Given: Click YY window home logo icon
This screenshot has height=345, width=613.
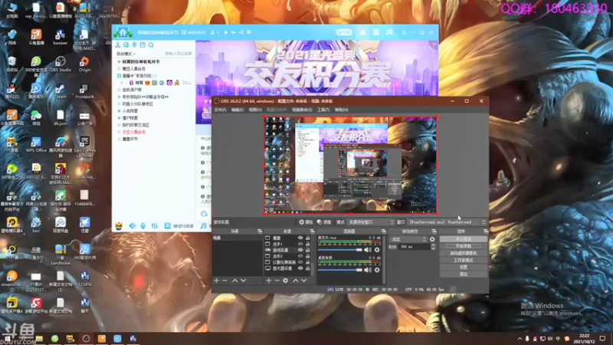Looking at the screenshot, I should point(123,32).
